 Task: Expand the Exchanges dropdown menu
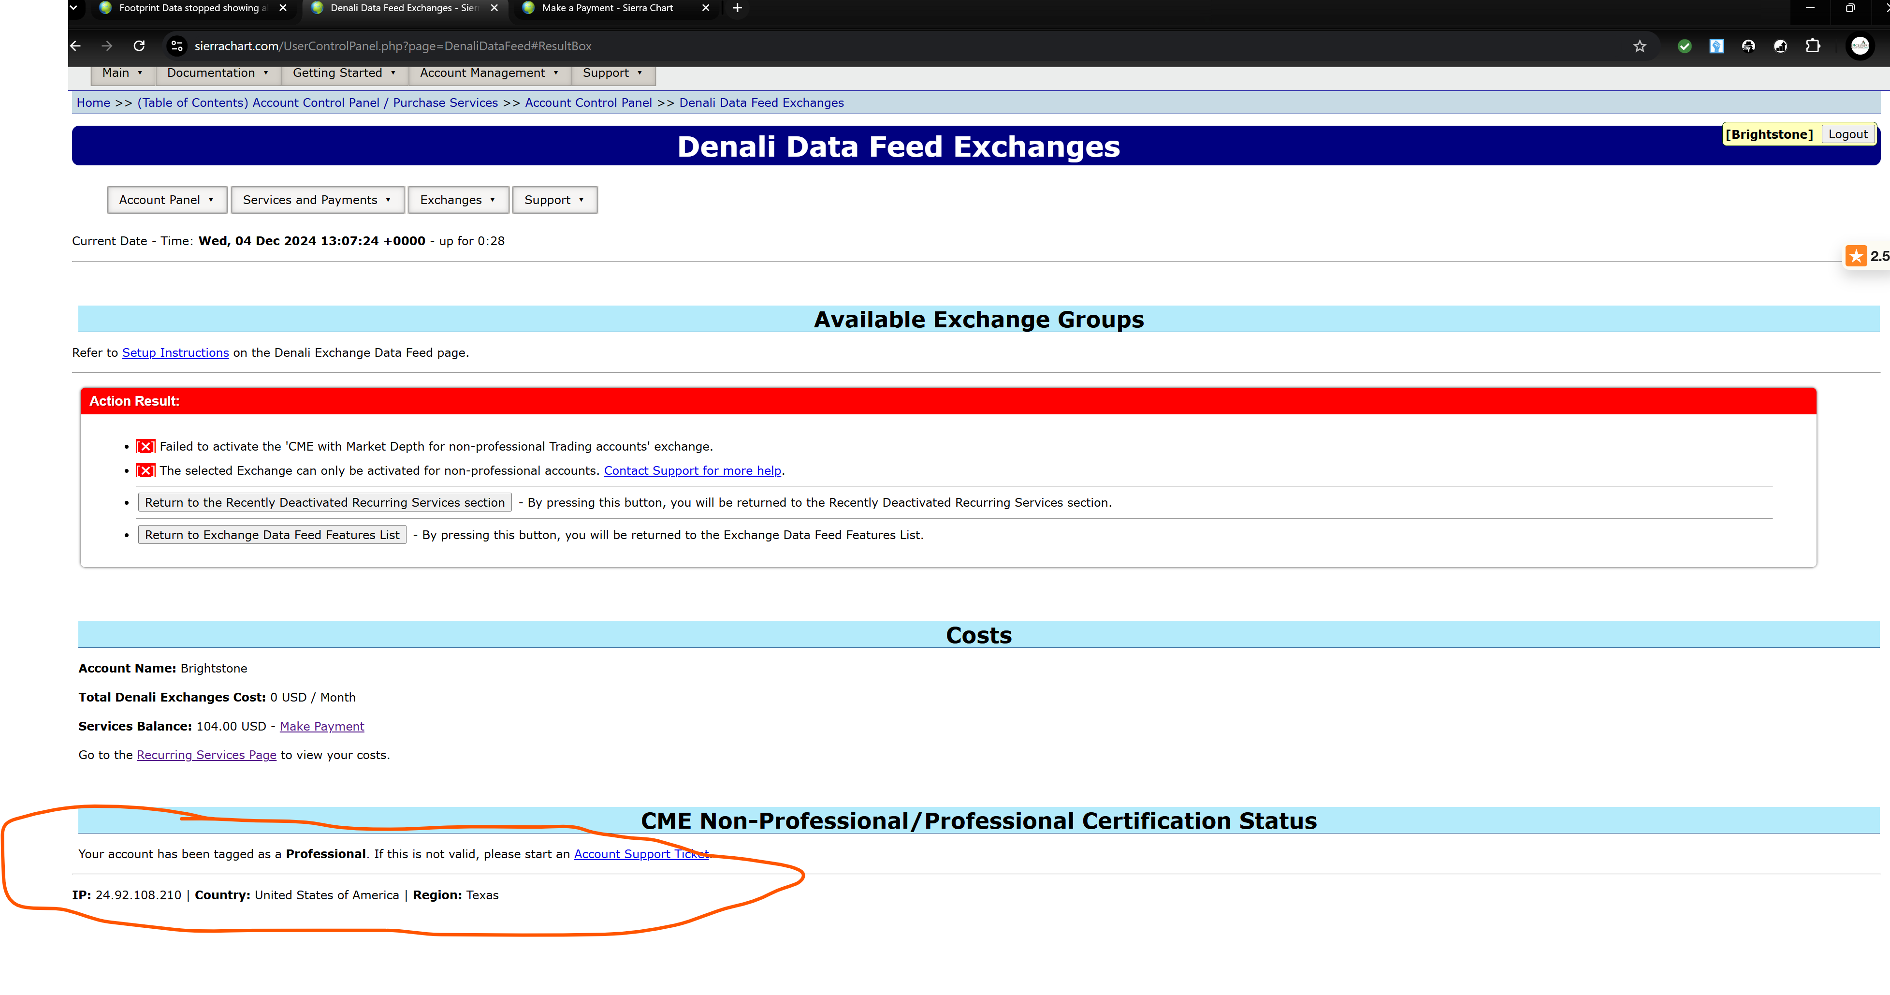pos(458,200)
